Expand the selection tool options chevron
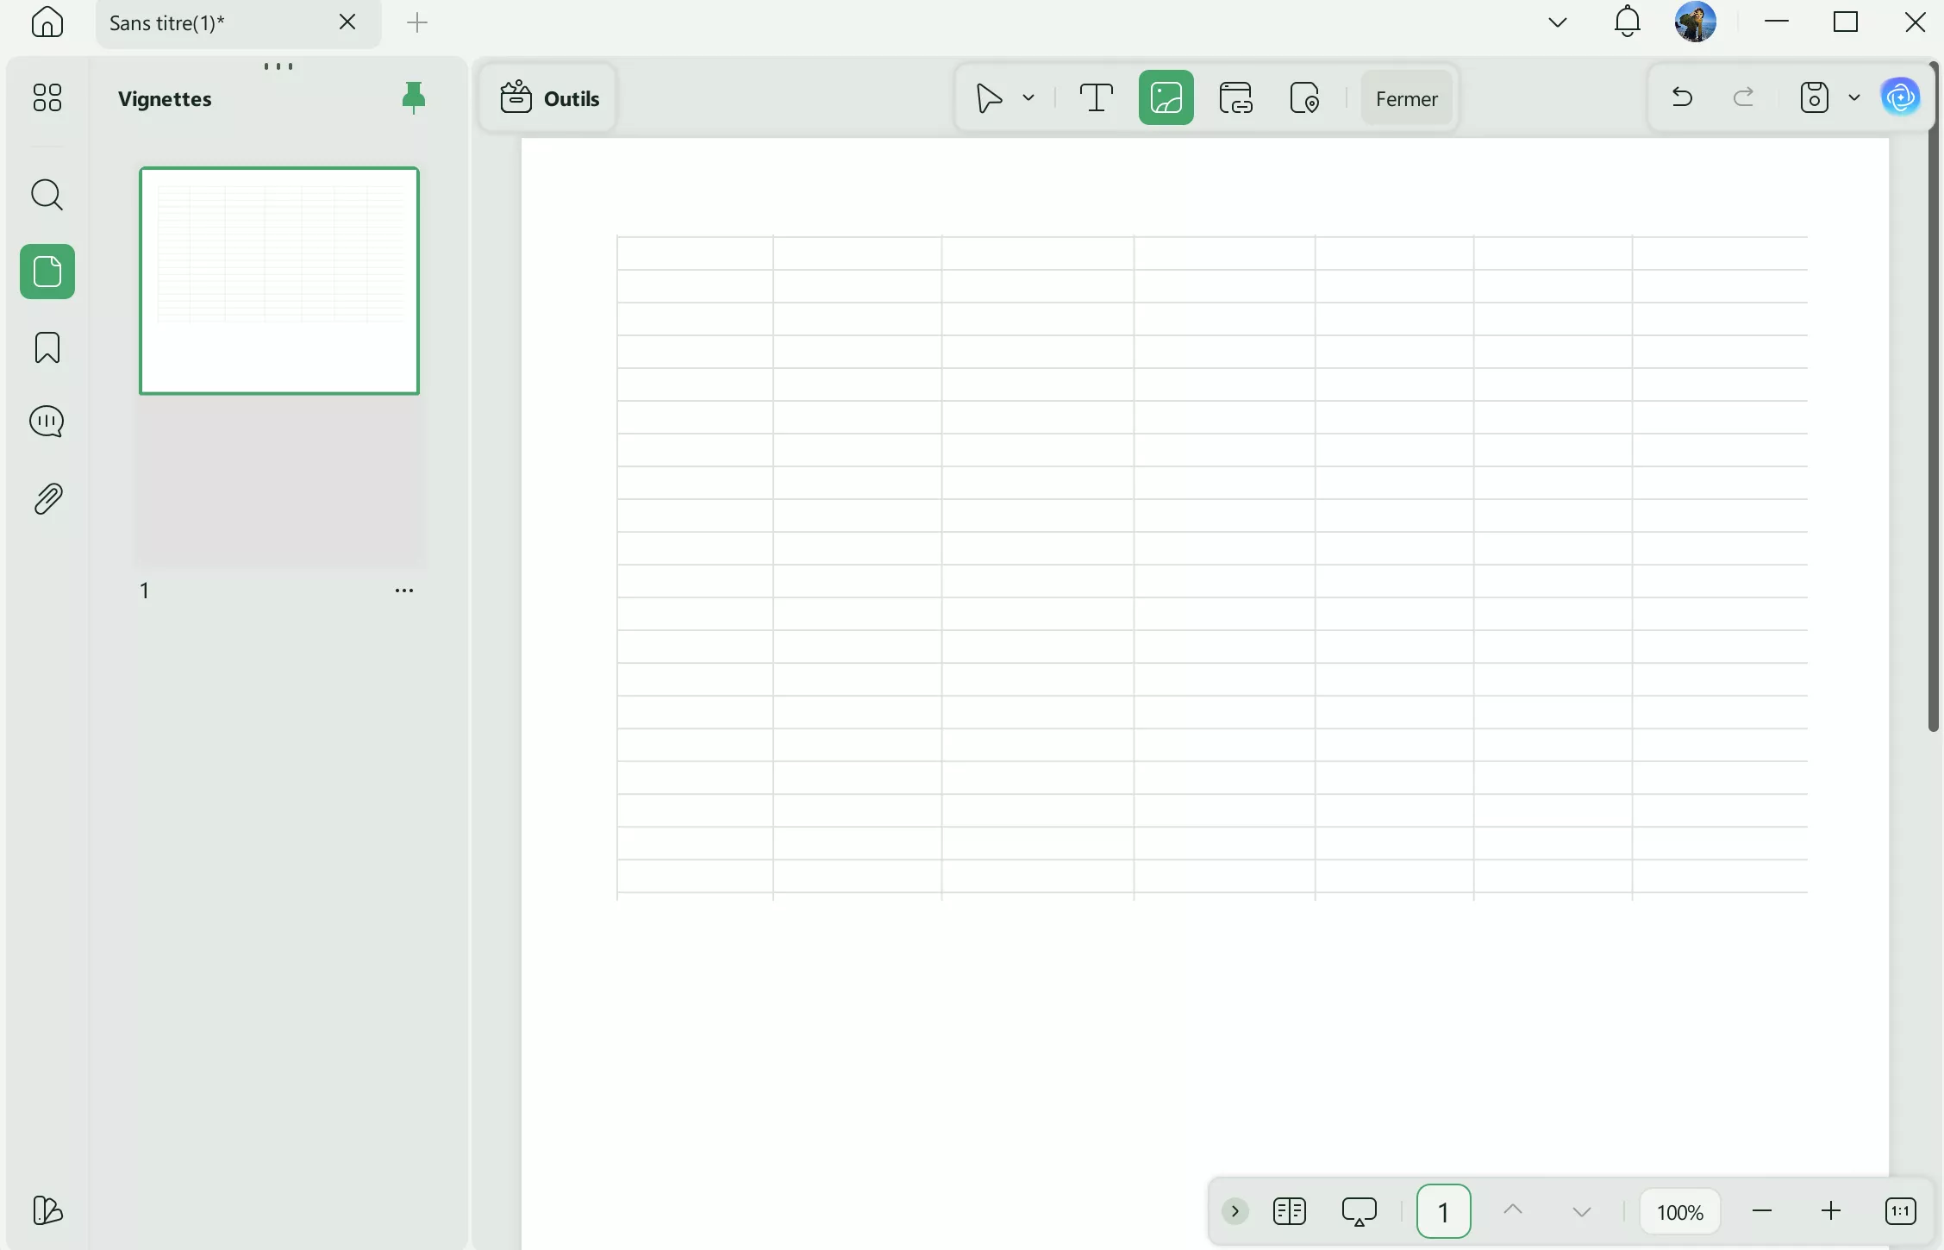The width and height of the screenshot is (1944, 1250). coord(1028,97)
